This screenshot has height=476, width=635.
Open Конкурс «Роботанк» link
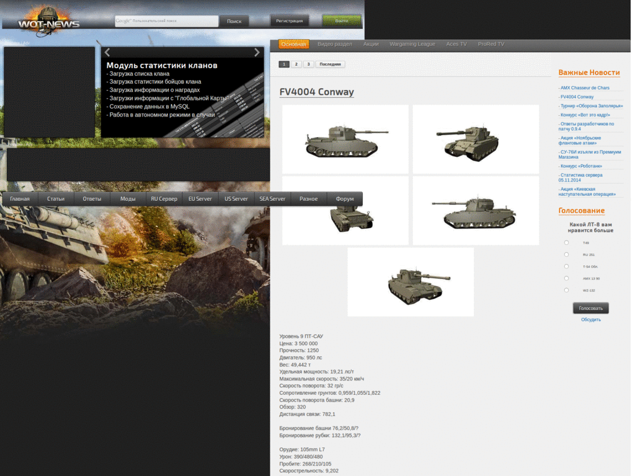(580, 166)
